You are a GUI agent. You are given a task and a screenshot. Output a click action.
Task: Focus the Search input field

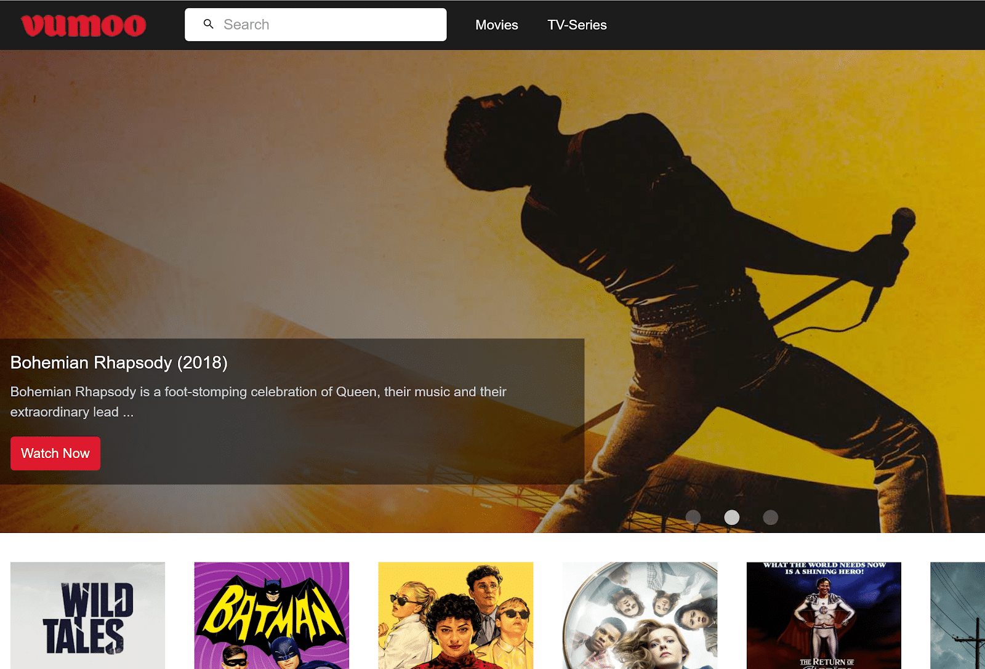[x=316, y=25]
